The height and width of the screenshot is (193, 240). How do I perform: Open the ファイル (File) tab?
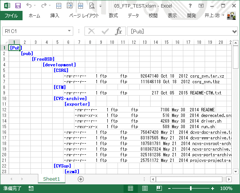click(x=11, y=16)
